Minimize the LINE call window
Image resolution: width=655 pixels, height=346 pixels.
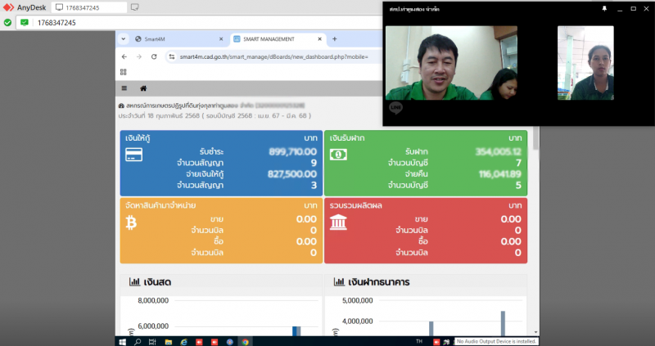coord(620,9)
